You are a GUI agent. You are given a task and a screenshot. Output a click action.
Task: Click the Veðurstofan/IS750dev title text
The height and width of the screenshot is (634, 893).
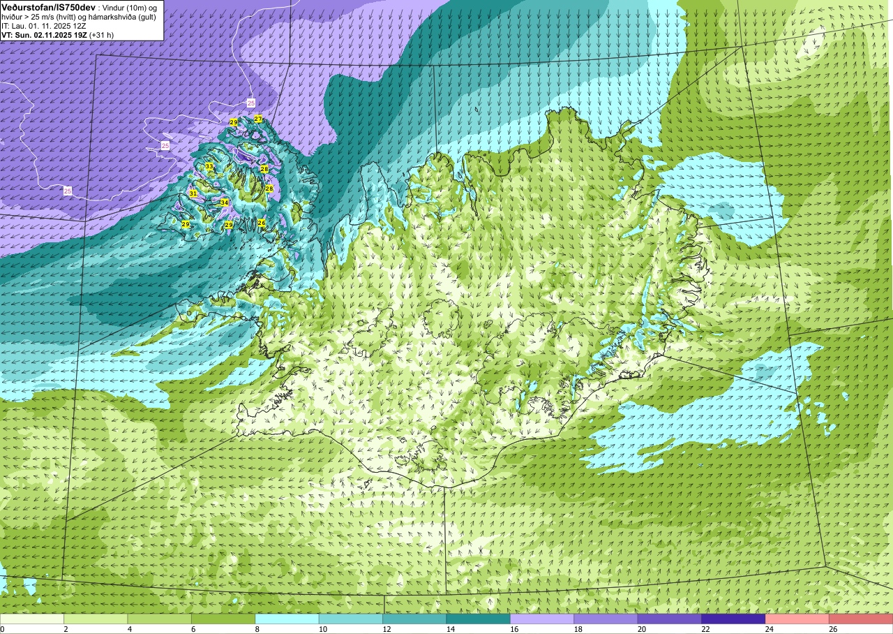48,7
